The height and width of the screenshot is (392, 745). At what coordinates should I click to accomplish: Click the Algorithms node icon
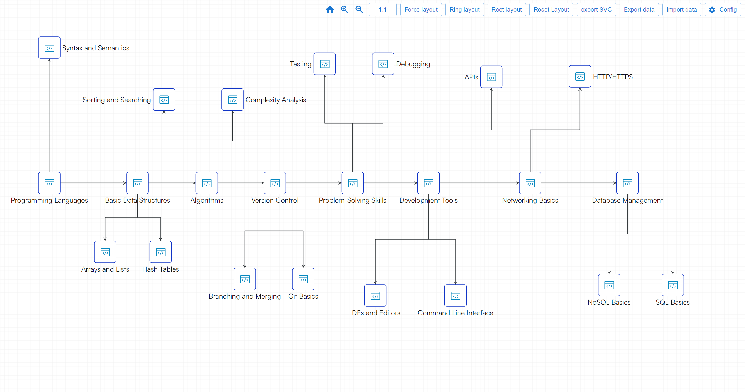(207, 183)
